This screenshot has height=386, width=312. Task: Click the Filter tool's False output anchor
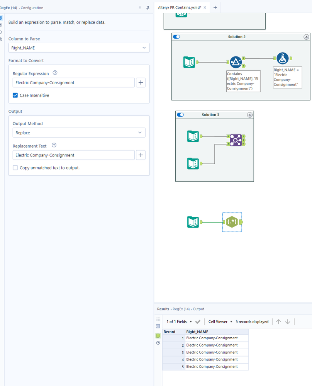click(244, 66)
